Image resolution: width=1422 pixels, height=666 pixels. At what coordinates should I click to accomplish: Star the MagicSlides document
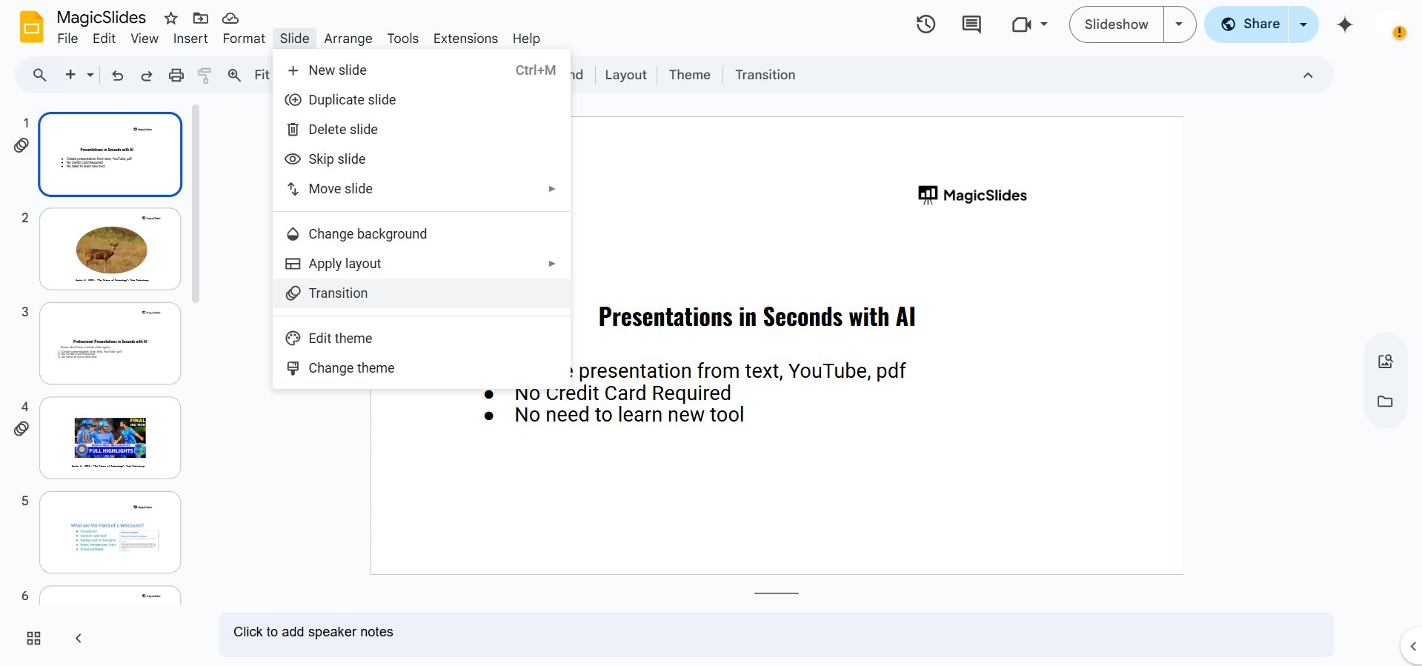pyautogui.click(x=171, y=18)
